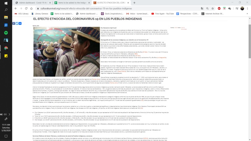This screenshot has height=141, width=251.
Task: Close the Admin dashboard tab
Action: (x=50, y=3)
